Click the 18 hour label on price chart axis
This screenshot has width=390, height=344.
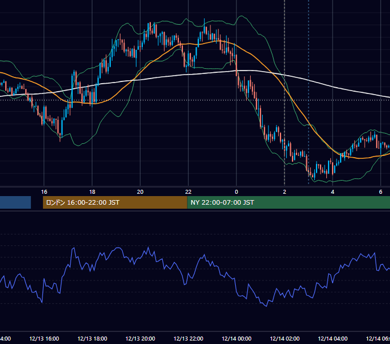[x=92, y=192]
